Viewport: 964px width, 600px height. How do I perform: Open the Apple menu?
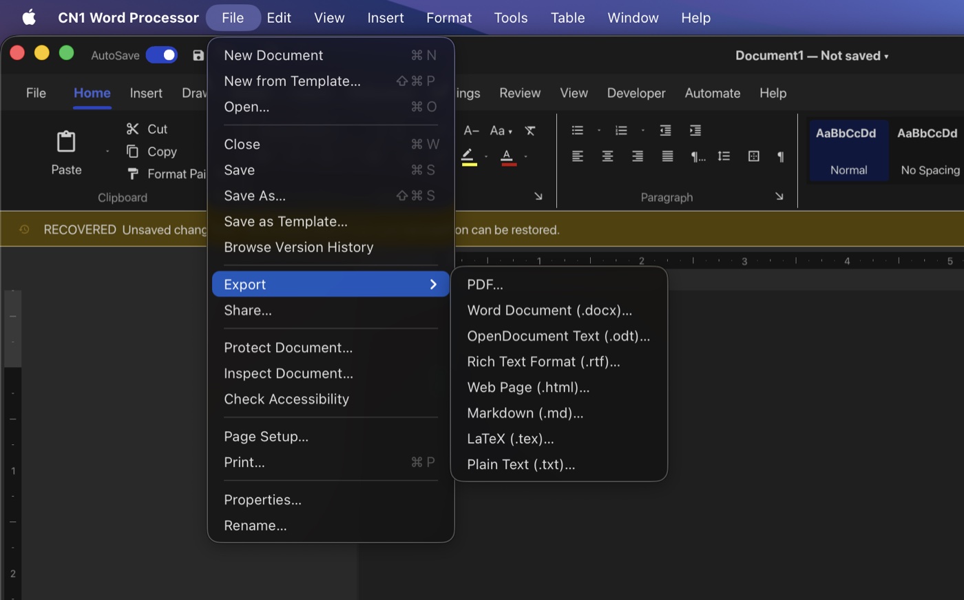click(29, 17)
